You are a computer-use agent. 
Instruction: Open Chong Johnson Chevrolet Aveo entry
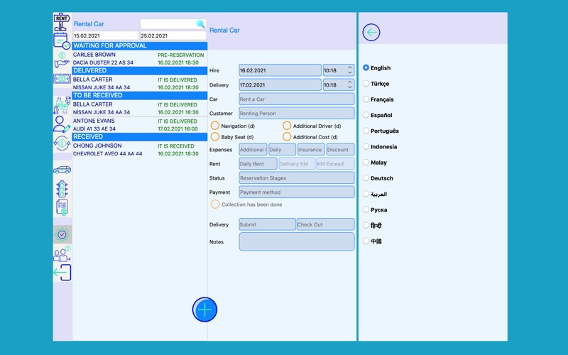click(140, 149)
